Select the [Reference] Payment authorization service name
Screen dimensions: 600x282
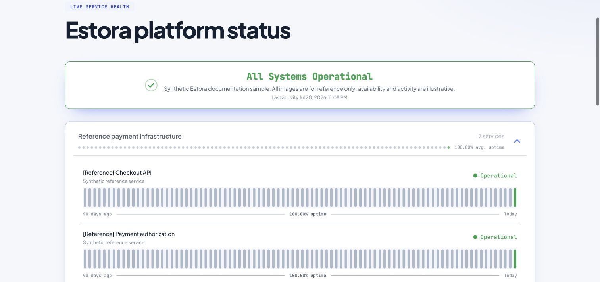coord(129,234)
